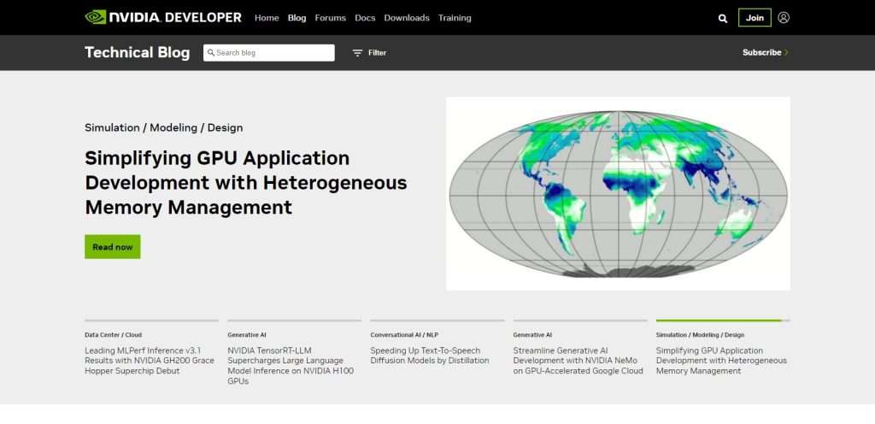Image resolution: width=875 pixels, height=424 pixels.
Task: Open the site search magnifier icon
Action: [723, 19]
